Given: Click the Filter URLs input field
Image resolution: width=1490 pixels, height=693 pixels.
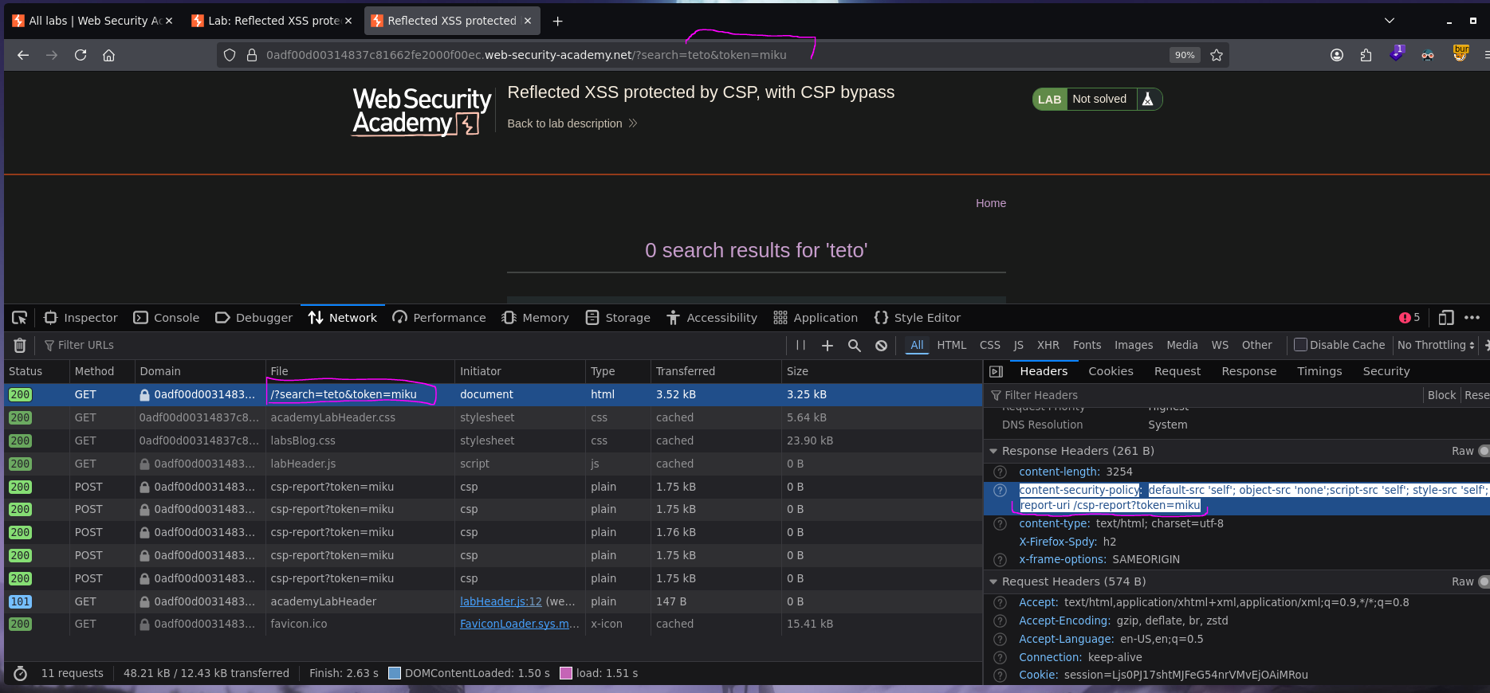Looking at the screenshot, I should [415, 345].
